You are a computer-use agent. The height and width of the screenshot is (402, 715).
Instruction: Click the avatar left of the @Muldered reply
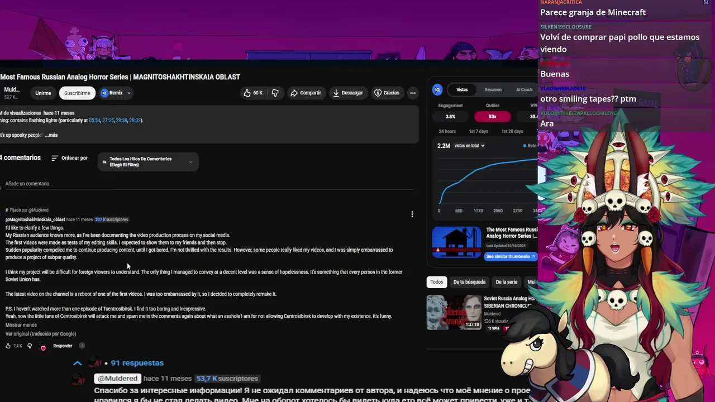(x=78, y=380)
